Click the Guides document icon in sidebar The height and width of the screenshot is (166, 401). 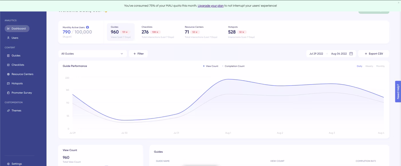click(8, 56)
